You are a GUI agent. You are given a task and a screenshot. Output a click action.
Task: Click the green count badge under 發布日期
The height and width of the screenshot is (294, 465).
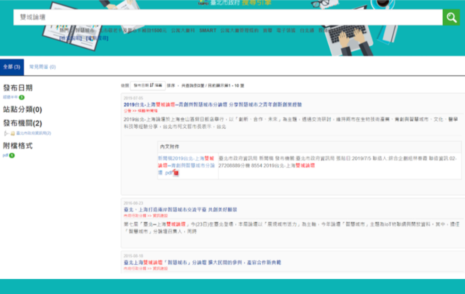[x=21, y=97]
